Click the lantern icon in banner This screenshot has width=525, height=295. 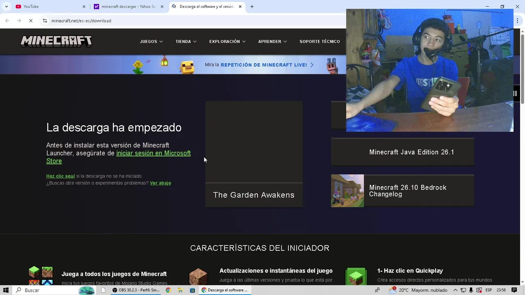[164, 61]
